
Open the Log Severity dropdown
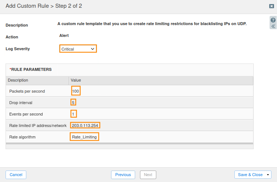pos(78,49)
